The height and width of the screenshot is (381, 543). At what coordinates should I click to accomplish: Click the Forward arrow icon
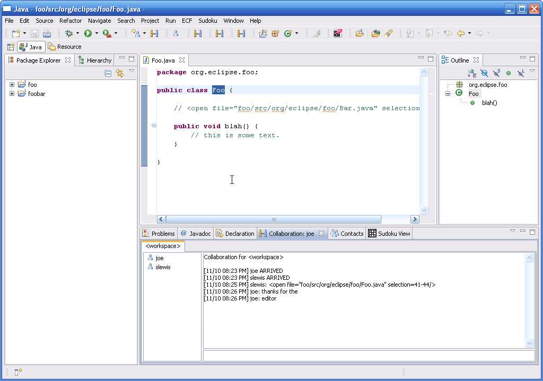[479, 33]
